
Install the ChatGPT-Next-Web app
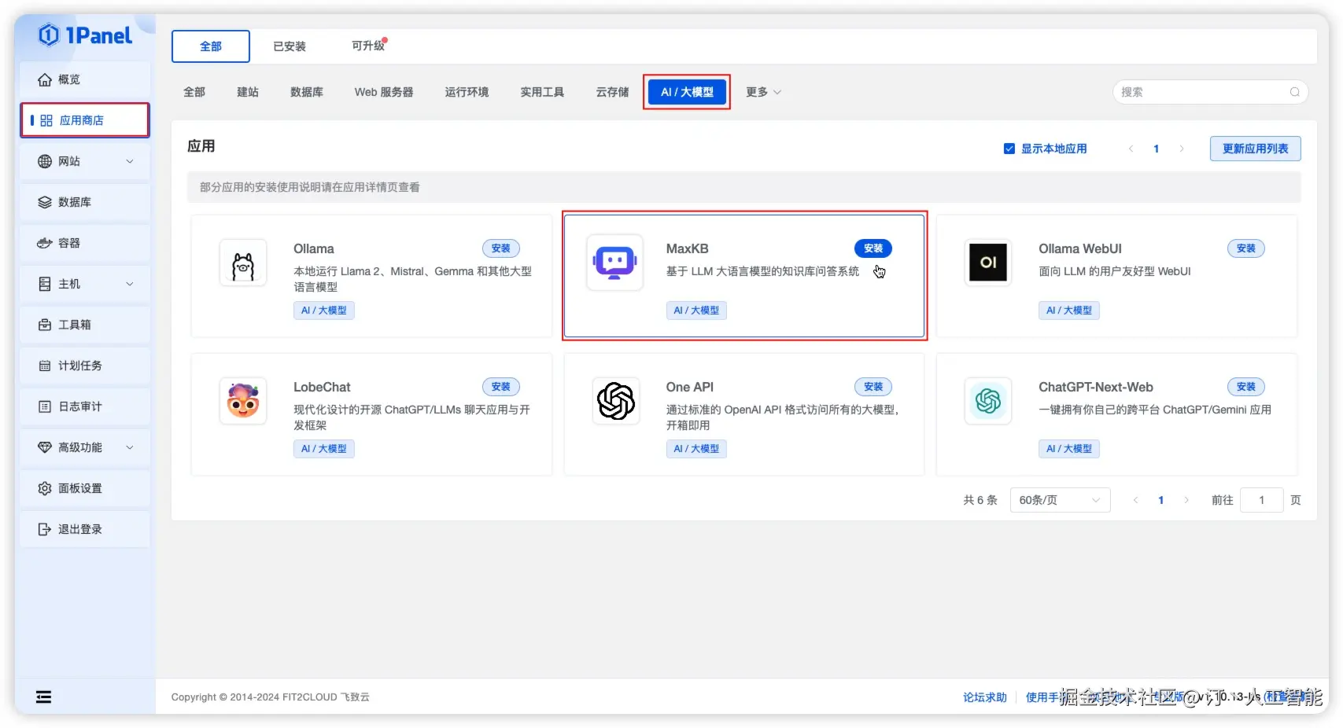click(1246, 387)
